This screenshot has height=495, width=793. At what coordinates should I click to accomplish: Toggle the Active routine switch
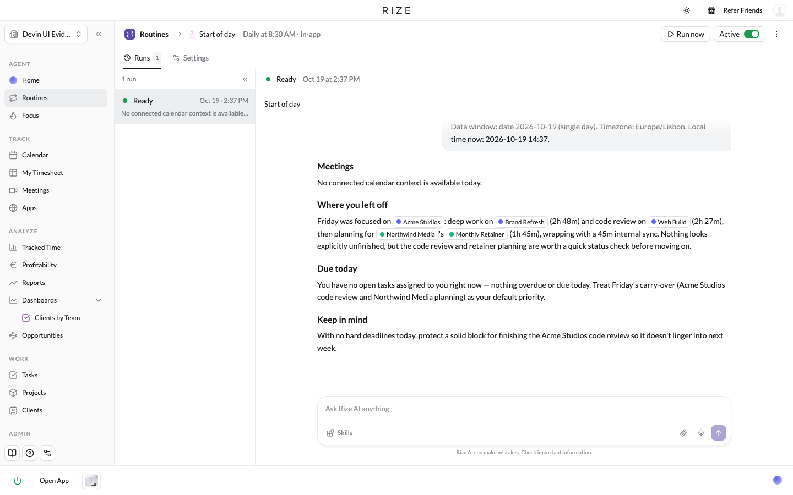tap(752, 34)
